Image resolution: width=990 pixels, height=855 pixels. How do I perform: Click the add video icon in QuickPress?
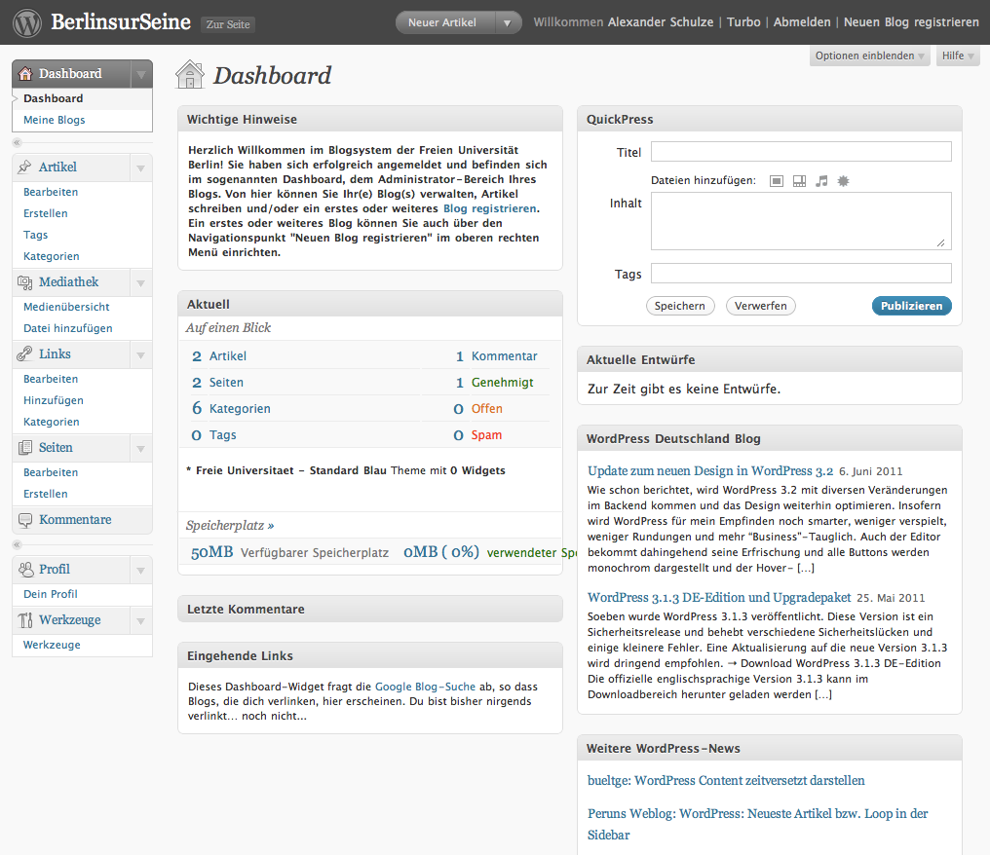799,181
